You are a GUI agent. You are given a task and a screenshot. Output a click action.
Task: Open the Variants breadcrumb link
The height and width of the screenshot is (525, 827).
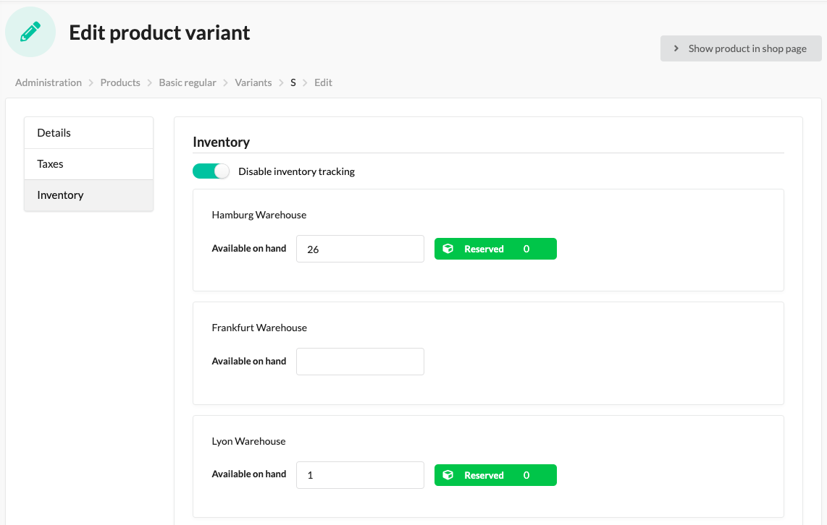point(253,82)
